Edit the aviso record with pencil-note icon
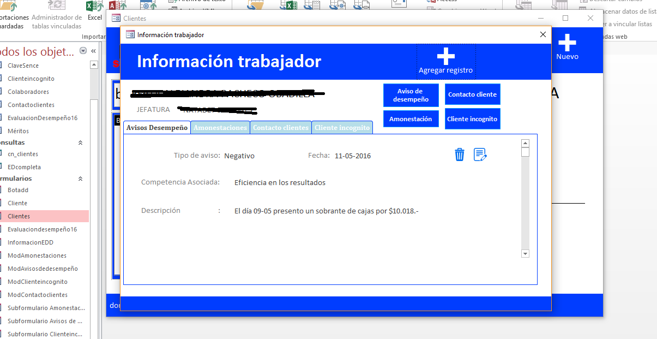This screenshot has width=657, height=339. [x=480, y=155]
